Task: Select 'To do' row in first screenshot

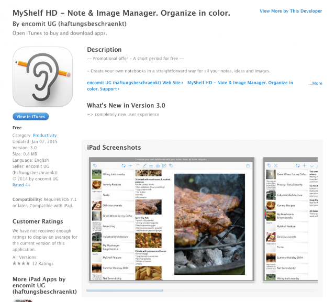Action: [113, 195]
